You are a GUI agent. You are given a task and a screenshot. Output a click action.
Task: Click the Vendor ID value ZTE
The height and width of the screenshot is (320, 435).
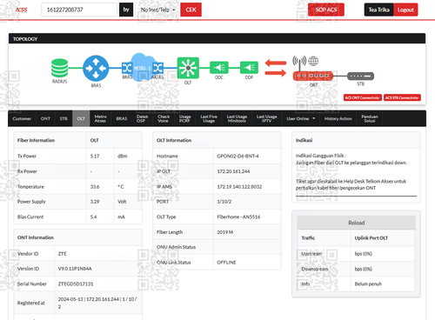pyautogui.click(x=63, y=254)
